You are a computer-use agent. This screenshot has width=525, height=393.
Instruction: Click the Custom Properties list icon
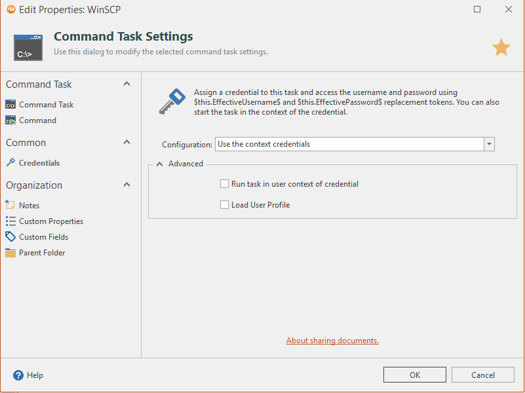point(10,221)
